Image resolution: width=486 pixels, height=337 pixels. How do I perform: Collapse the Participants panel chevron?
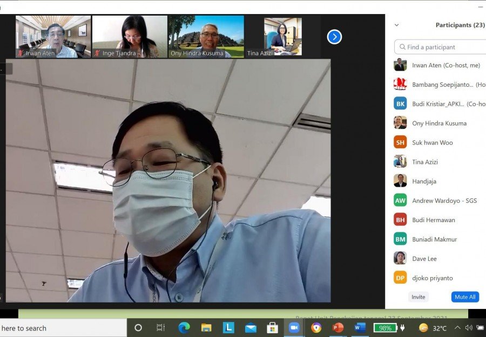pos(397,25)
